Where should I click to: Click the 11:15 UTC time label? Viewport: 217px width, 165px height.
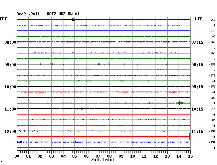tap(197, 131)
